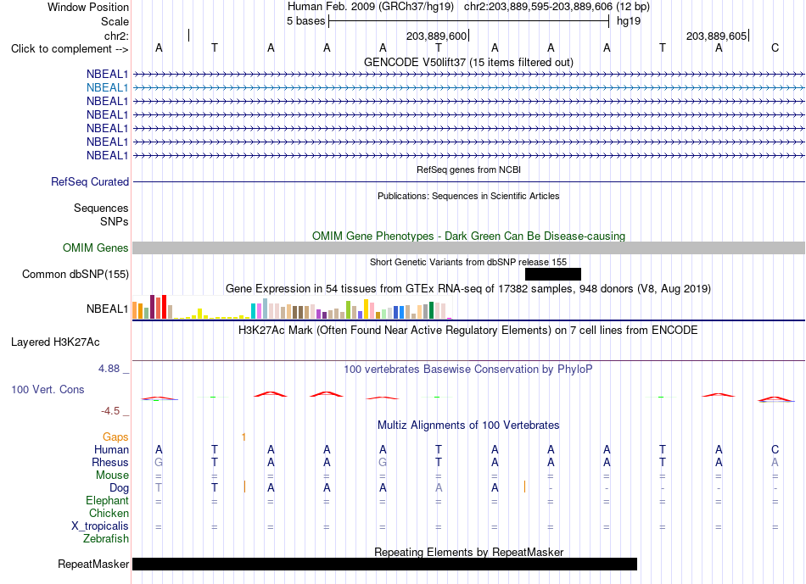Image resolution: width=806 pixels, height=584 pixels.
Task: Select the X_tropicalis species label
Action: tap(100, 526)
